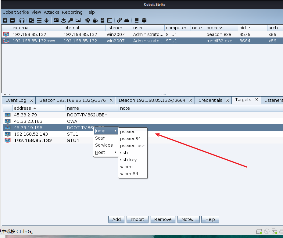Click the hard disk status icon at bottom right
The height and width of the screenshot is (238, 283).
pos(259,231)
